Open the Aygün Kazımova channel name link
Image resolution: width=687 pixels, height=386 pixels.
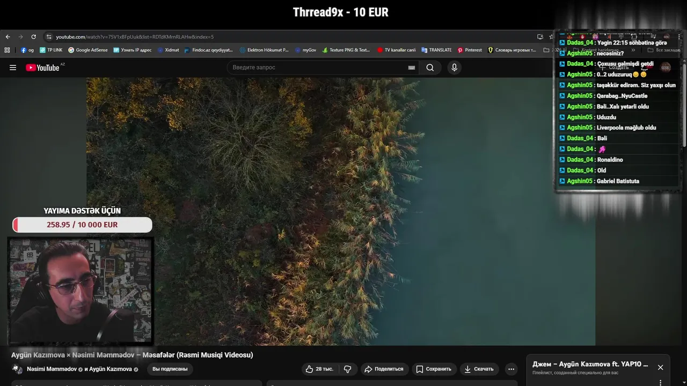[110, 369]
